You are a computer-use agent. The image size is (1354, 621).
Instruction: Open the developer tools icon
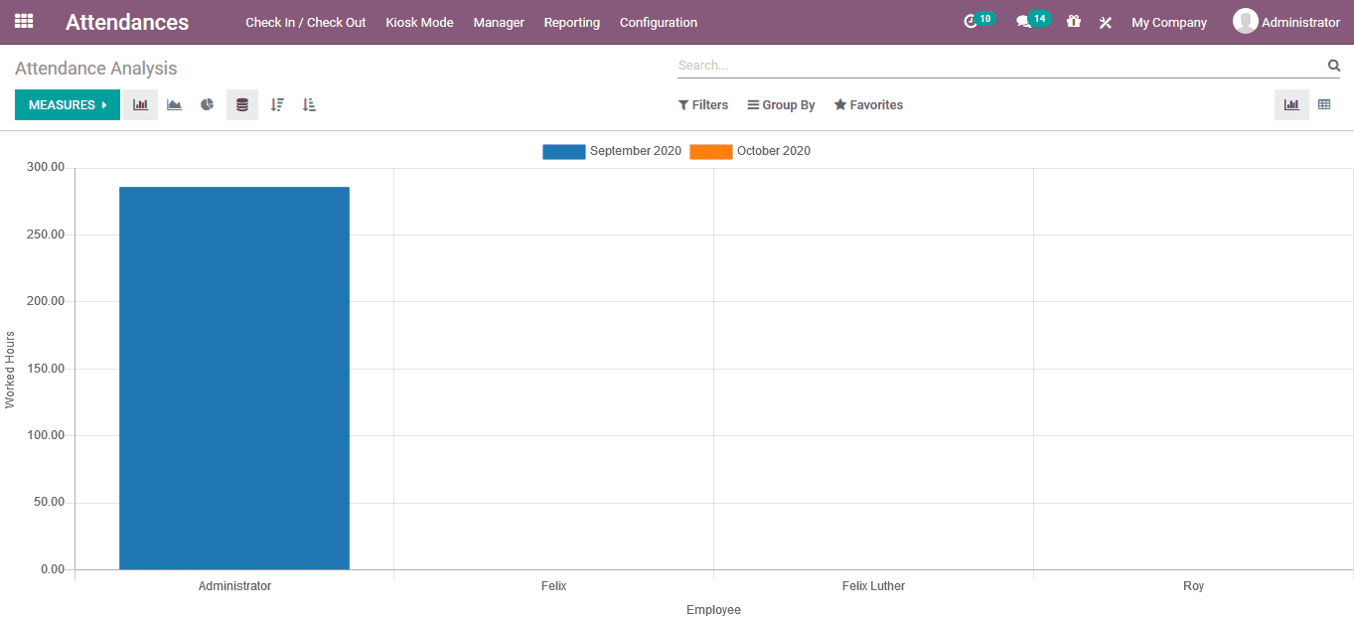point(1105,21)
